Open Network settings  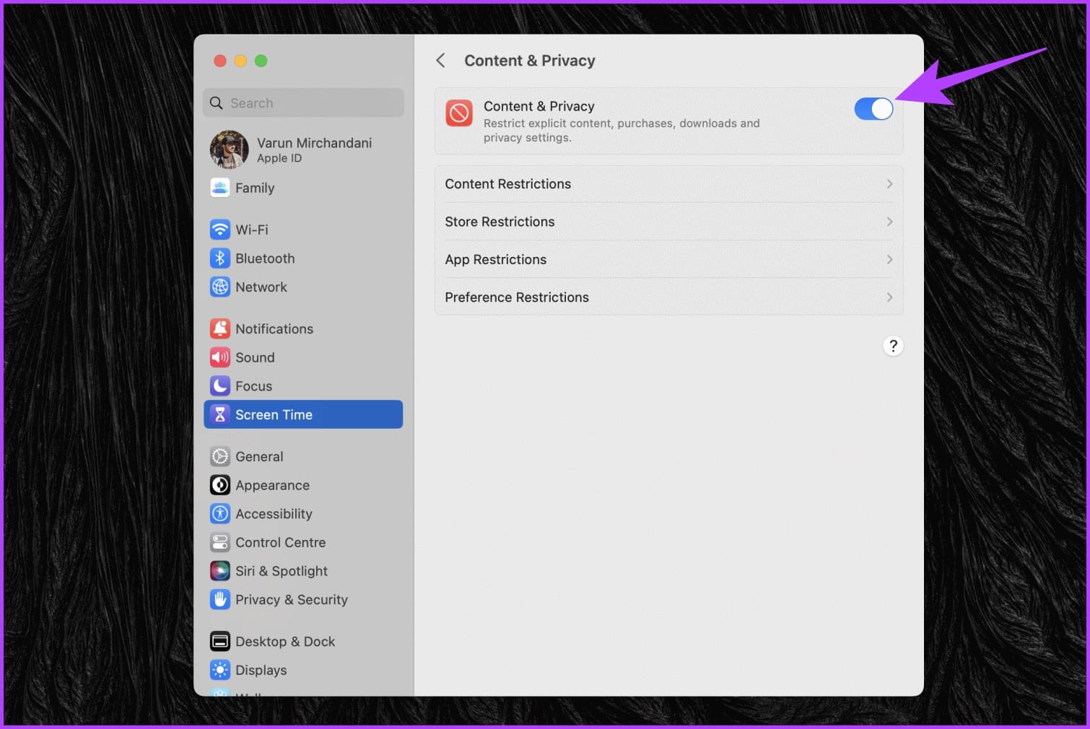261,287
